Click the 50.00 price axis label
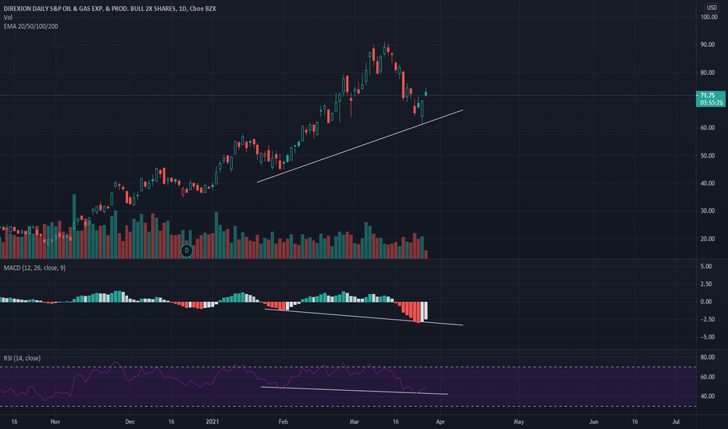The height and width of the screenshot is (429, 728). 708,155
